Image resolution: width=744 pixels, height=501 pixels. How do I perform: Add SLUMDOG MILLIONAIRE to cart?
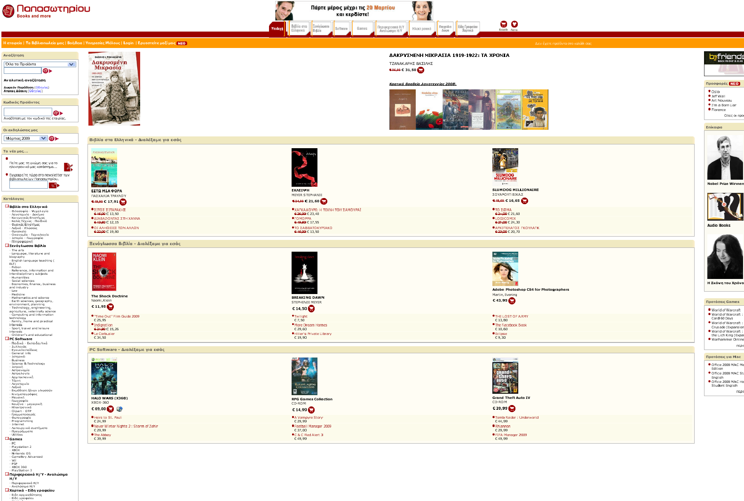click(524, 201)
